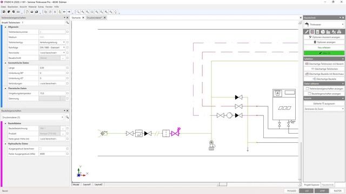Click the Optionen anzeigen button

(x=324, y=42)
